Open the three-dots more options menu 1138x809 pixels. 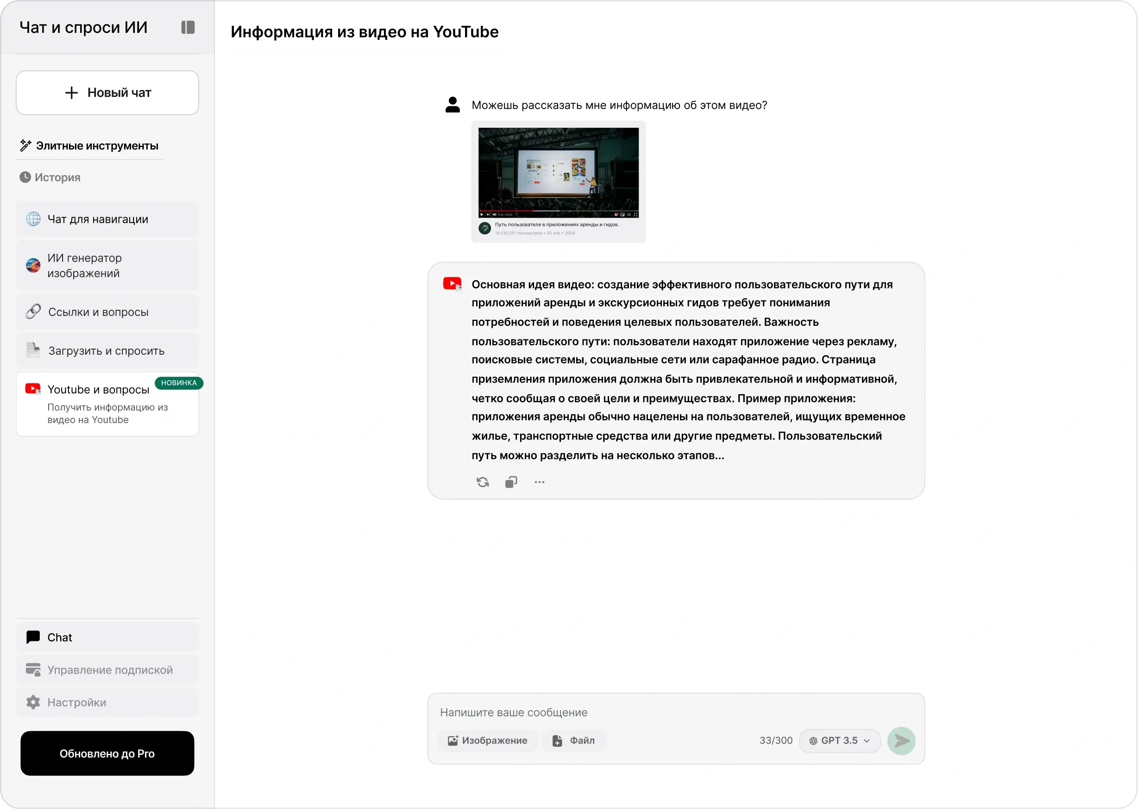[x=540, y=482]
